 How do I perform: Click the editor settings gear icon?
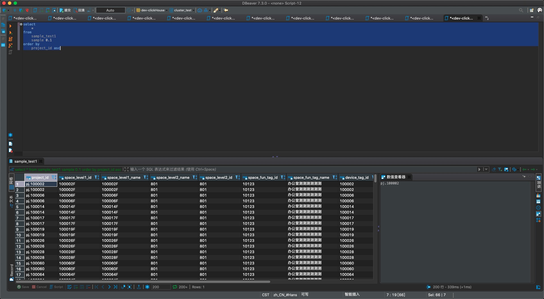(x=10, y=135)
